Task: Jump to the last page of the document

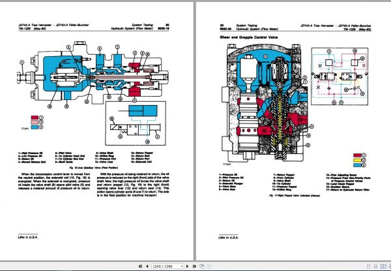Action: (194, 266)
